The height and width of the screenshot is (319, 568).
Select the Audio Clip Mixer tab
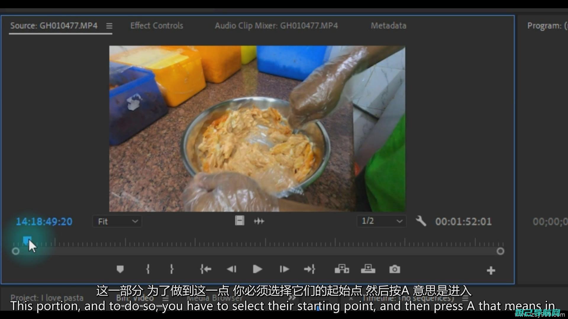(277, 25)
